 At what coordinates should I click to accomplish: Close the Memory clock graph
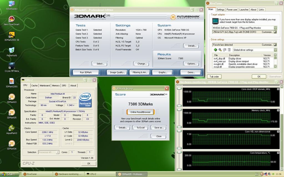click(278, 110)
